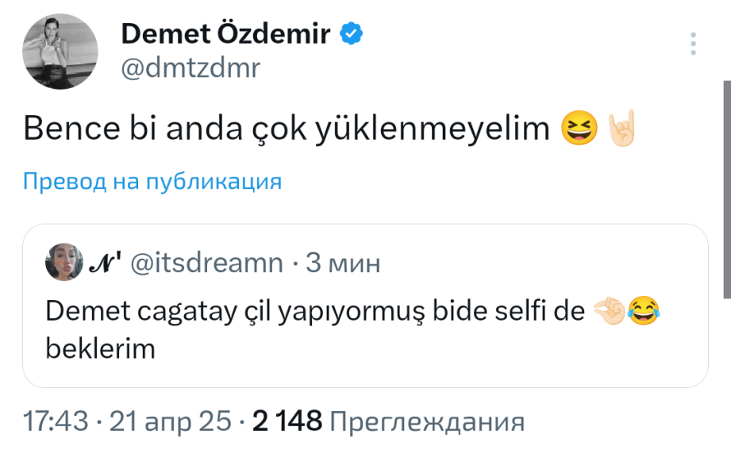Screen dimensions: 731x450
Task: Open the Demet Özdemir display name link
Action: 226,34
